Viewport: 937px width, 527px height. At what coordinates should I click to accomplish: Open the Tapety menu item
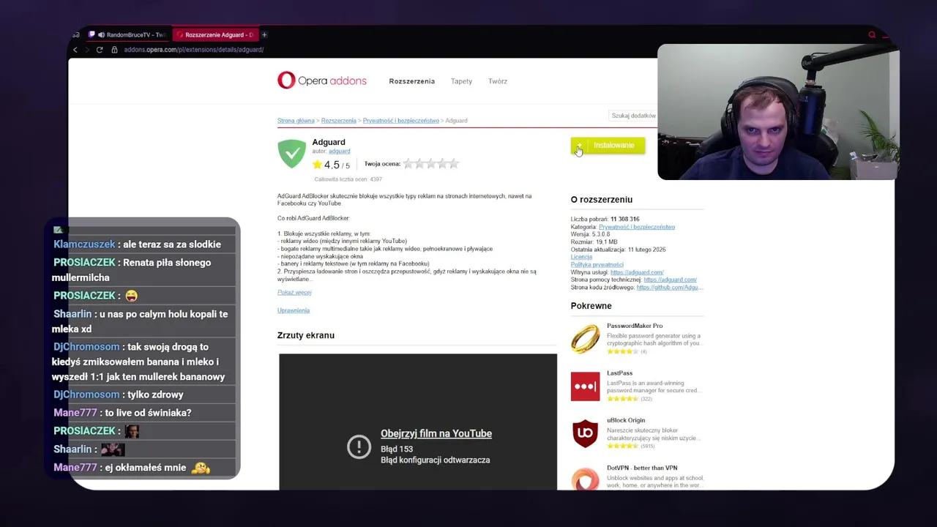click(461, 81)
